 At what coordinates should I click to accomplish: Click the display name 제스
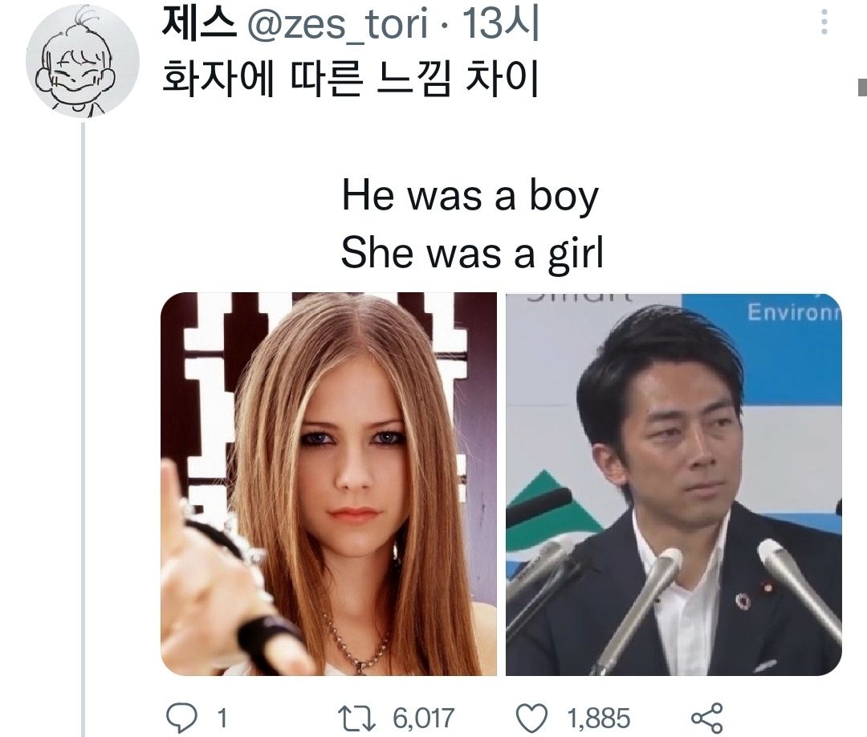click(199, 25)
